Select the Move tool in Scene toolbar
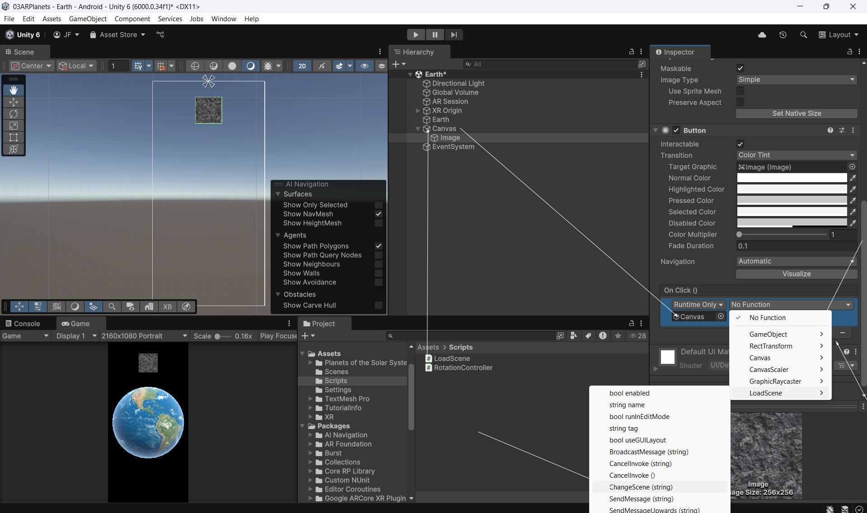Screen dimensions: 867x513 [x=14, y=102]
